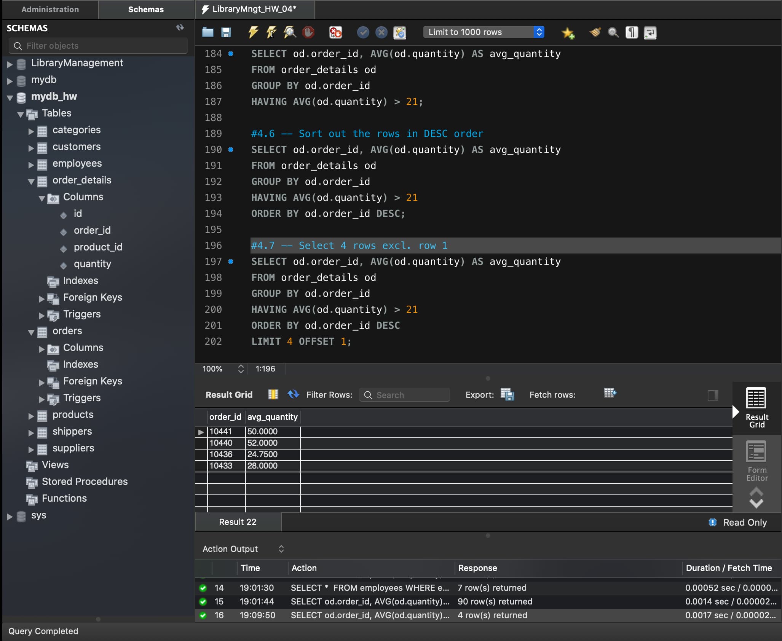The width and height of the screenshot is (782, 641).
Task: Refresh the schemas list icon
Action: pyautogui.click(x=180, y=27)
